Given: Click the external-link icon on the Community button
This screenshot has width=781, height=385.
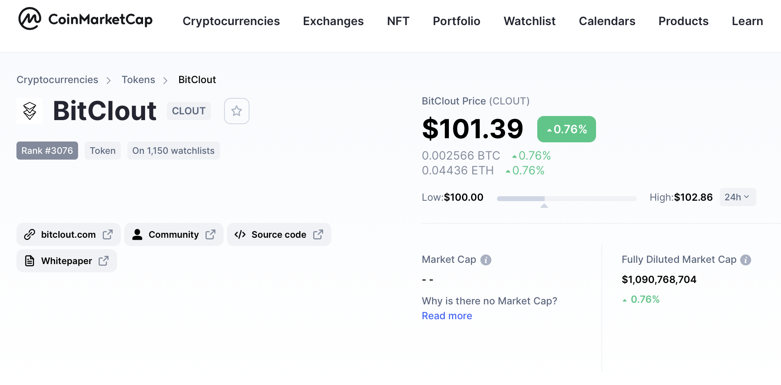Looking at the screenshot, I should tap(210, 234).
